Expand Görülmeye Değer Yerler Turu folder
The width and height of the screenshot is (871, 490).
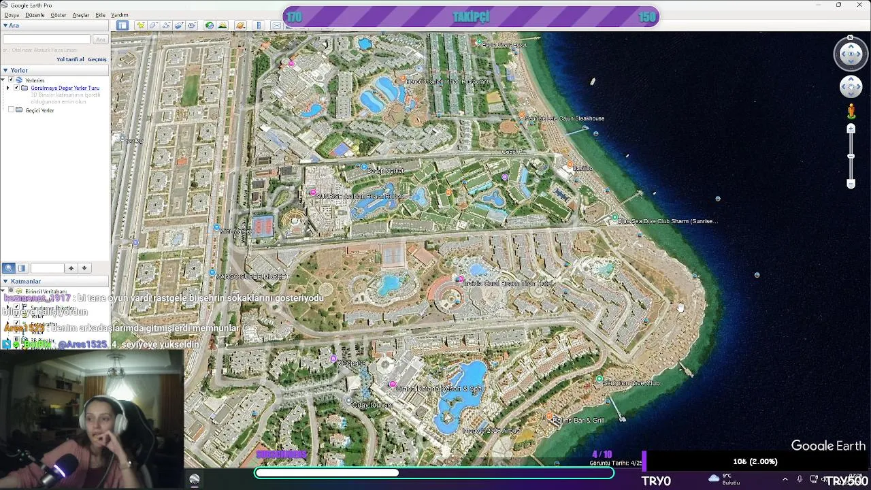click(8, 88)
